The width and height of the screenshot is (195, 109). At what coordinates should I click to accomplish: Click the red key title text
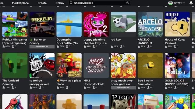coord(116,40)
